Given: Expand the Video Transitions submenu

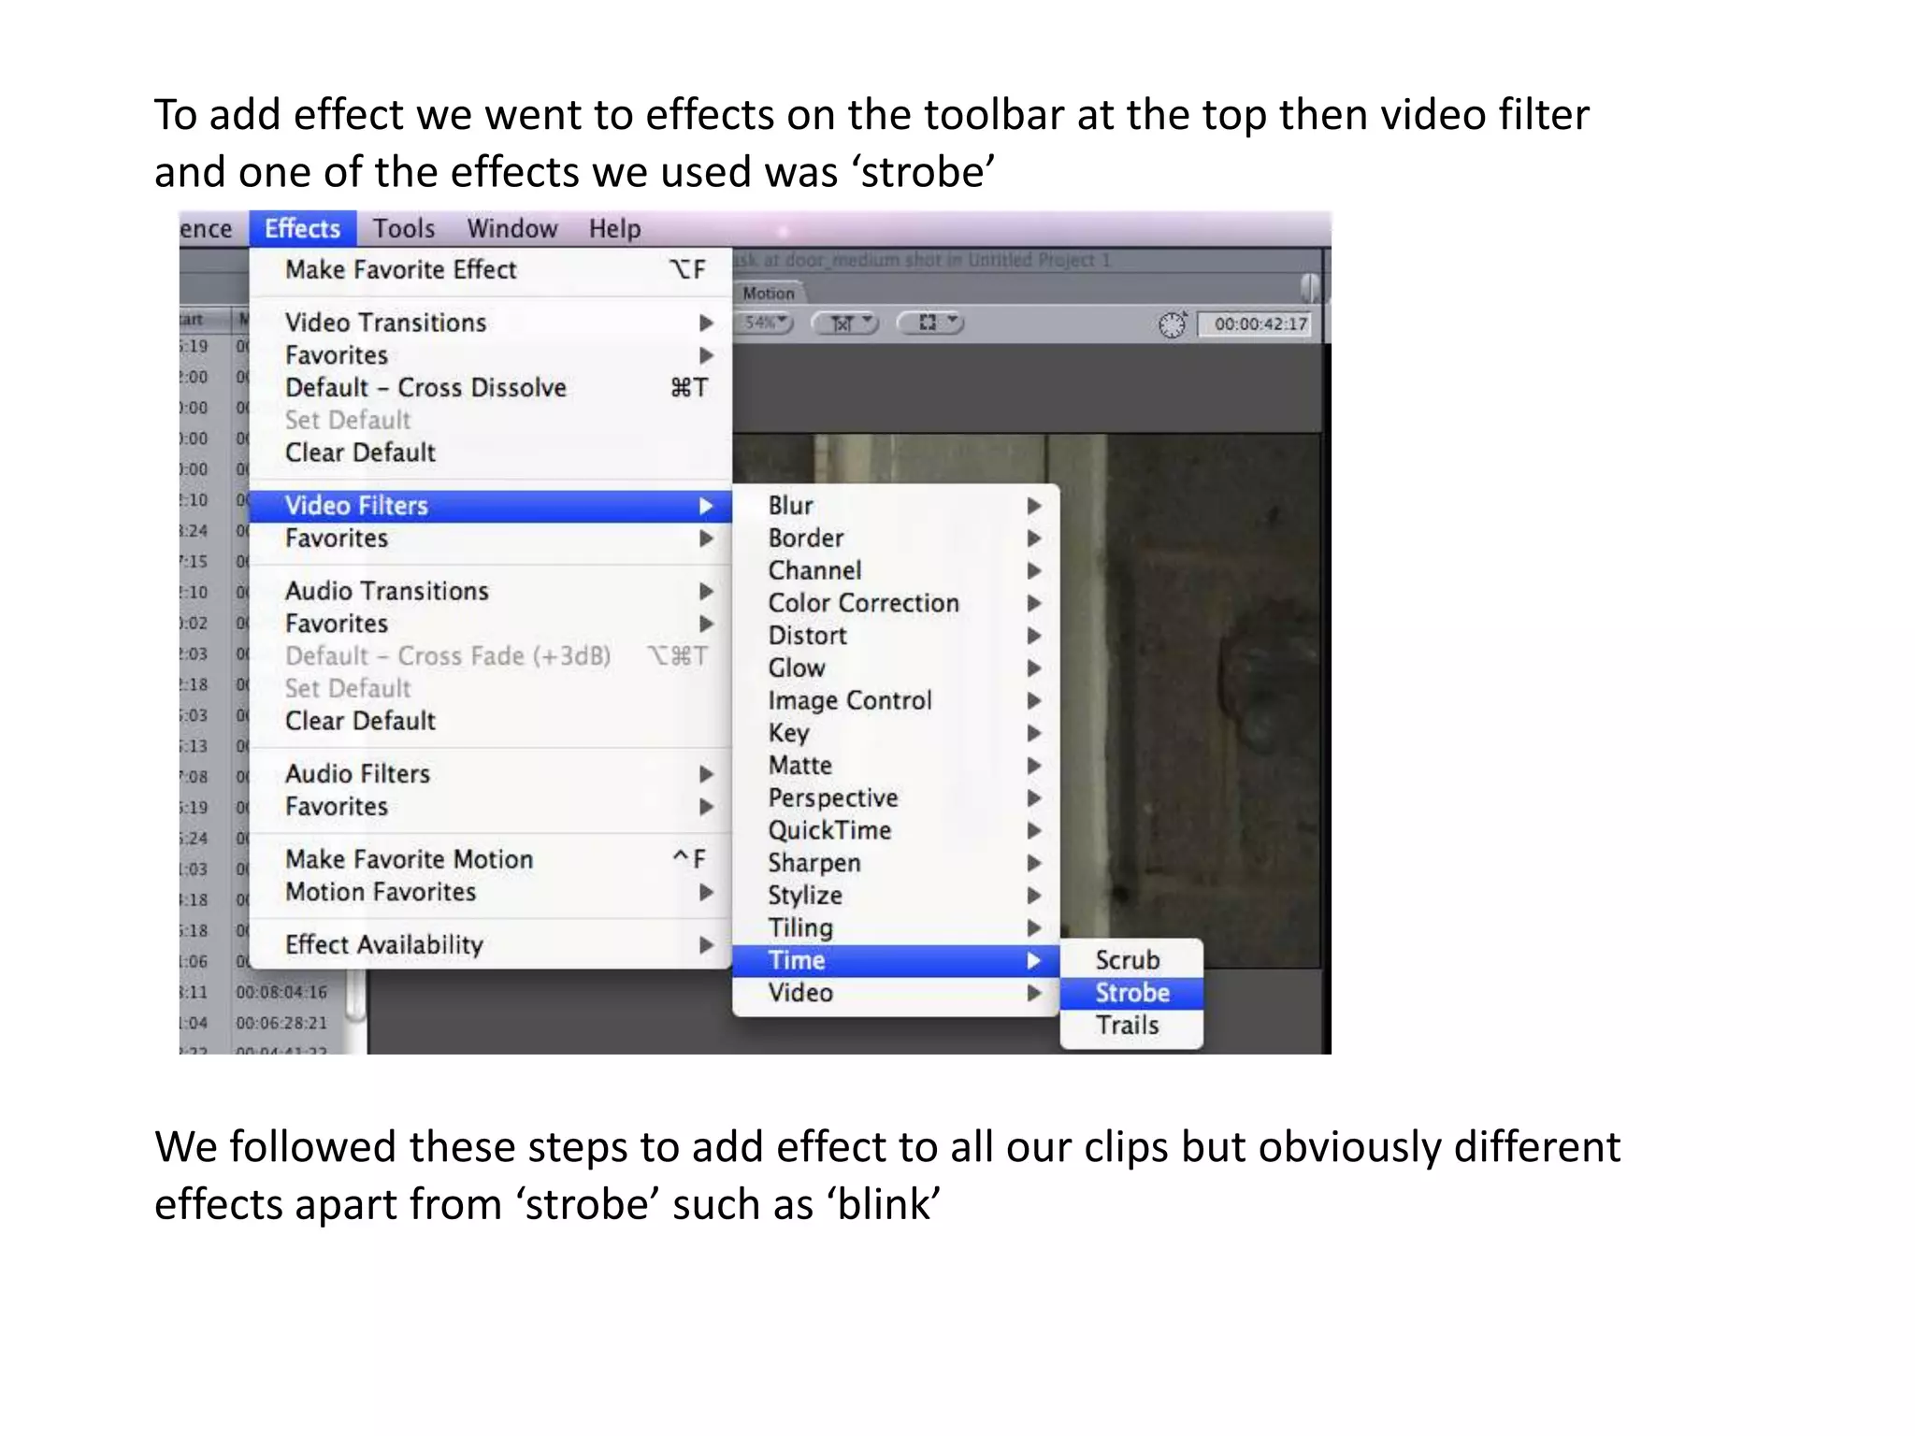Looking at the screenshot, I should [x=491, y=323].
